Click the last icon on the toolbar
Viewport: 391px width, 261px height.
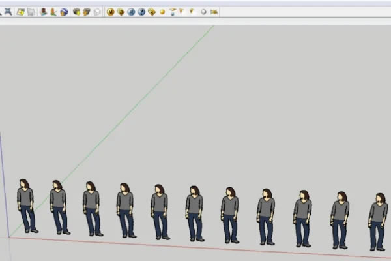coord(214,12)
